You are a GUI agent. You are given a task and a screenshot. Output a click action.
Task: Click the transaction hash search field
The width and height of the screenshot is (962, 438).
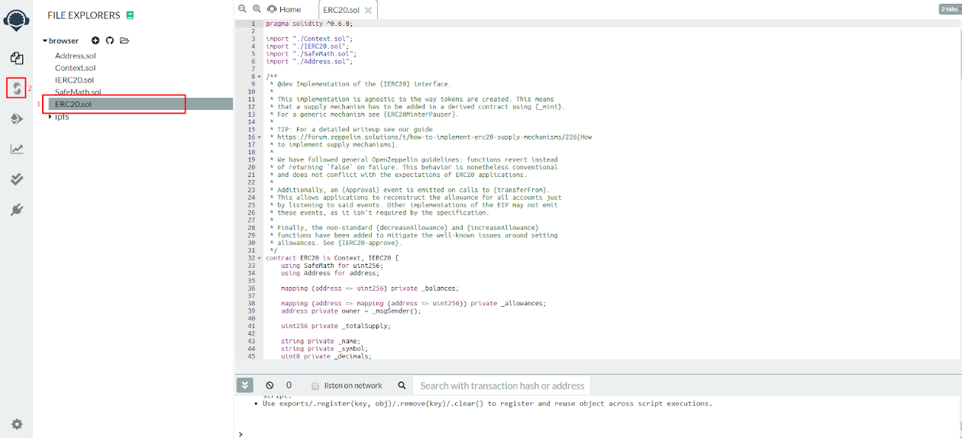click(502, 386)
